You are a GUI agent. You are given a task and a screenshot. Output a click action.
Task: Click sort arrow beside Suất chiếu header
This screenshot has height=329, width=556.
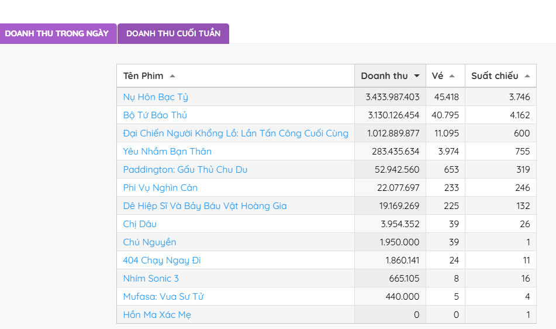click(x=527, y=76)
